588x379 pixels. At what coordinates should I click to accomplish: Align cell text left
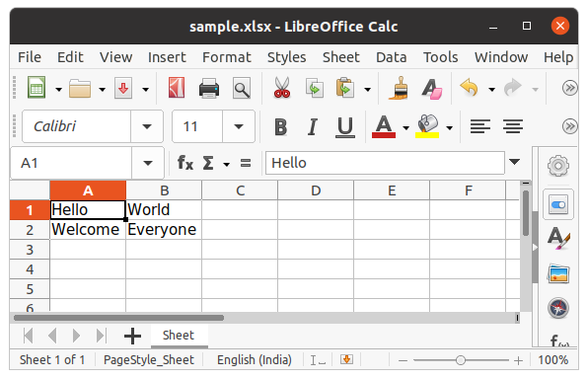(x=480, y=126)
